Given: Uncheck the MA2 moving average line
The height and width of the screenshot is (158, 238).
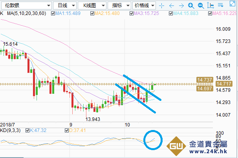Looking at the screenshot, I should pos(92,13).
